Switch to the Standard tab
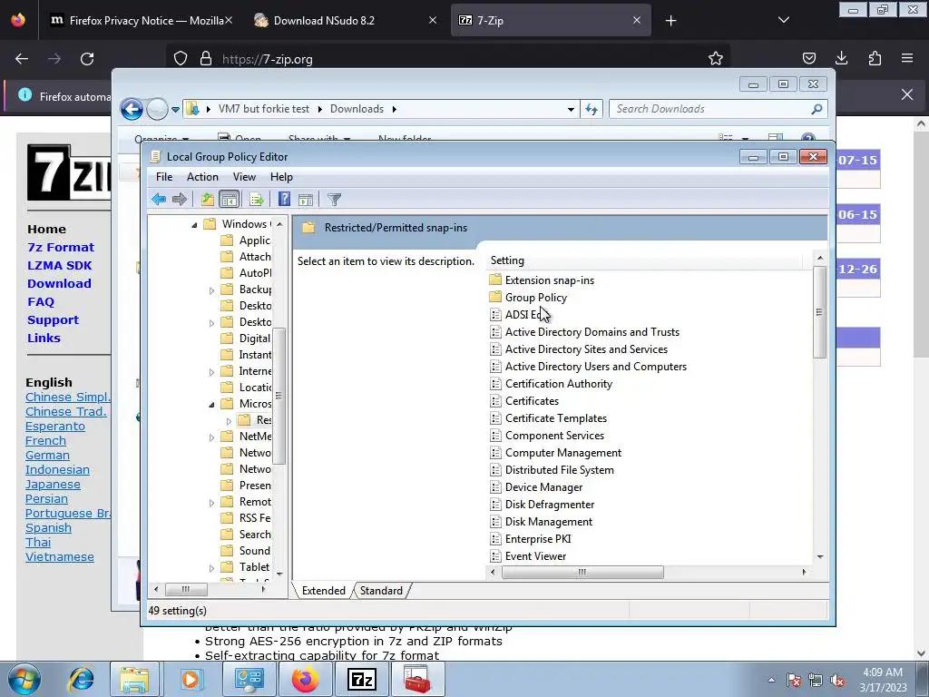 click(x=381, y=590)
